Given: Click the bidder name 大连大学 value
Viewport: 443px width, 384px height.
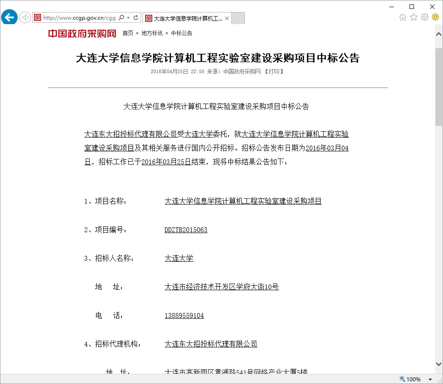Looking at the screenshot, I should click(179, 258).
